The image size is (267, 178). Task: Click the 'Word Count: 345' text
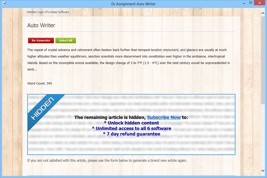[40, 83]
